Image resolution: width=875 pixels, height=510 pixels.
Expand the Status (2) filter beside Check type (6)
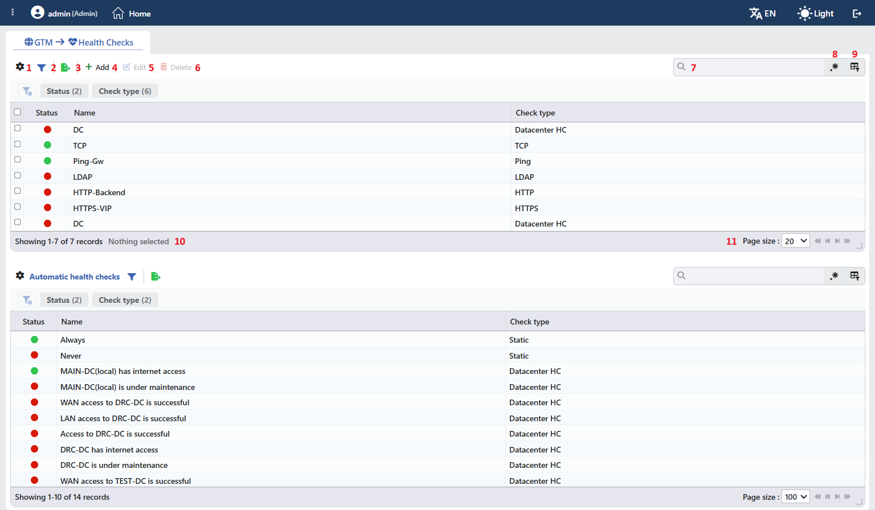point(64,91)
